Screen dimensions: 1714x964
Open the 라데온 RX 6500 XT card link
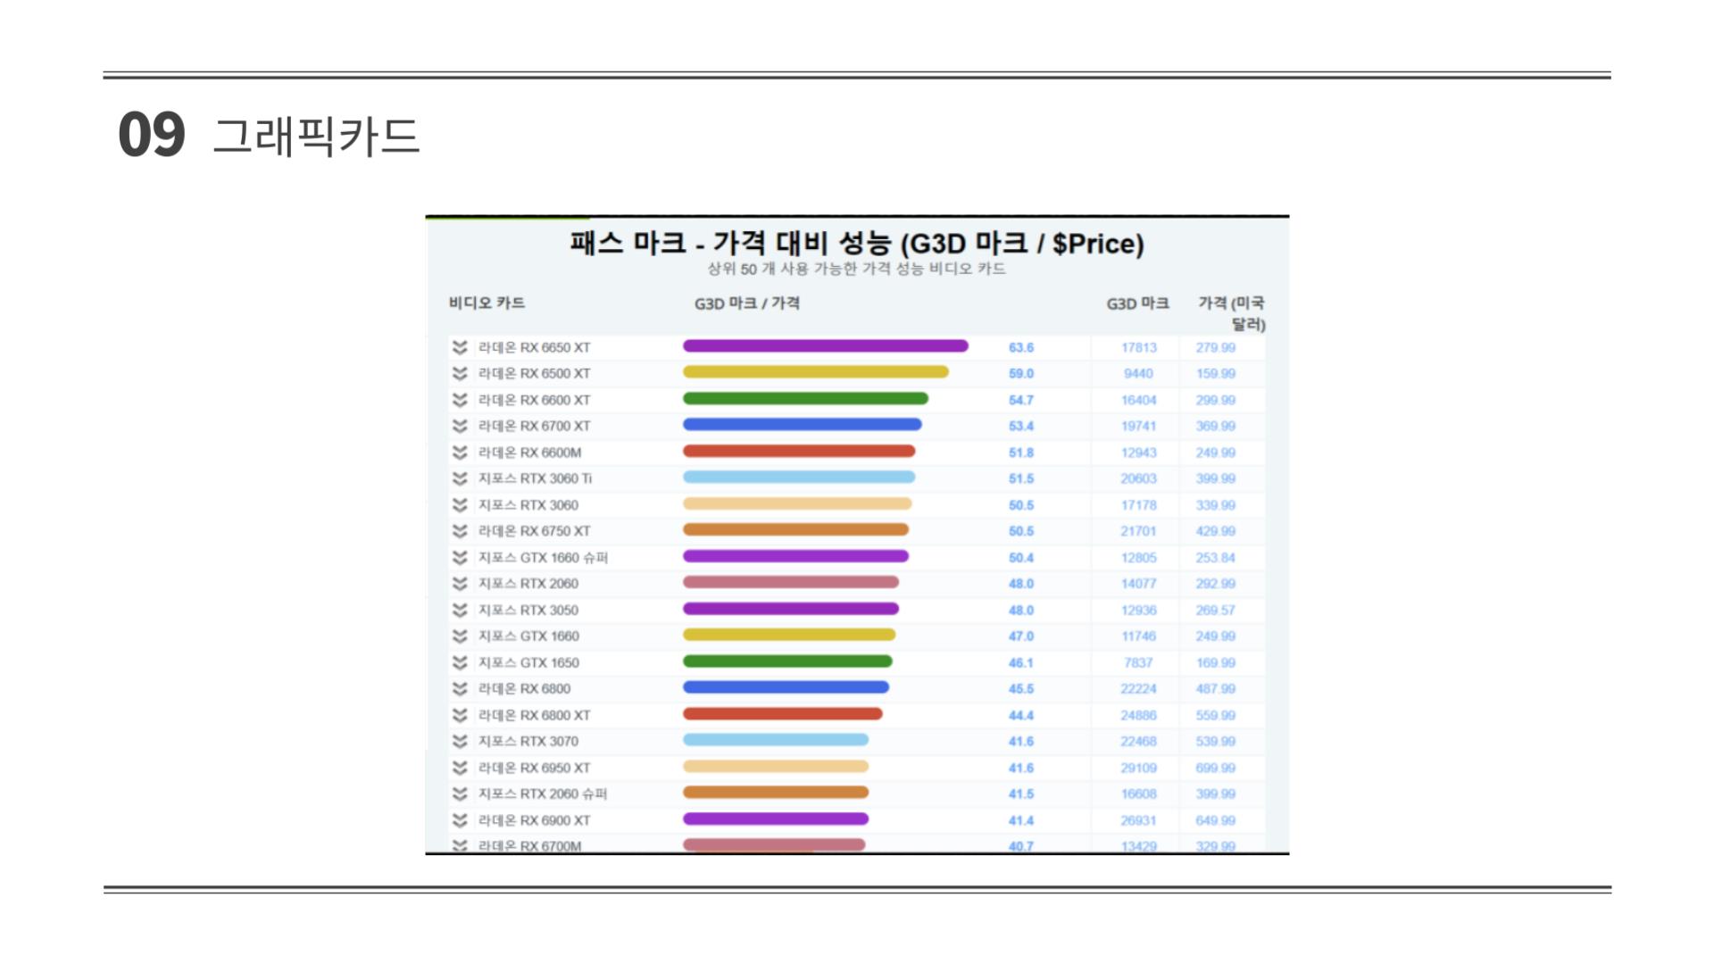tap(534, 373)
